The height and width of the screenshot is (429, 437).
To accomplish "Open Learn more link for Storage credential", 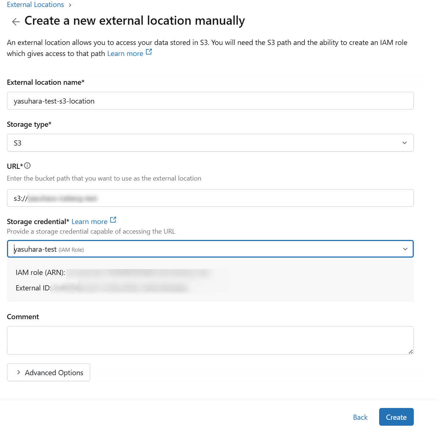I will (89, 222).
